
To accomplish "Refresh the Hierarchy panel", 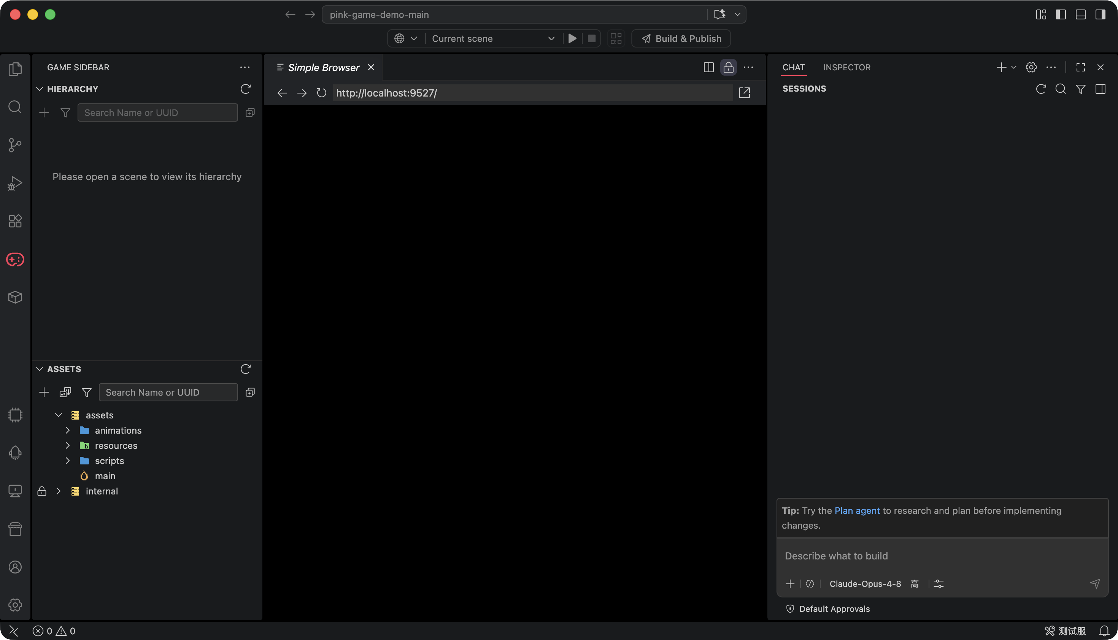I will (245, 89).
